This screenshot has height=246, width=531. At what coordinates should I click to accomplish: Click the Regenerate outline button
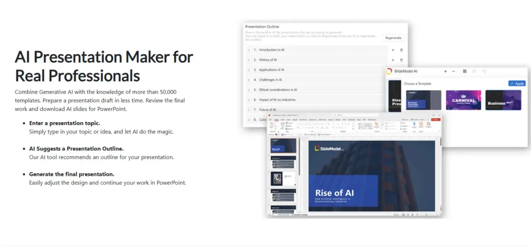pyautogui.click(x=393, y=38)
